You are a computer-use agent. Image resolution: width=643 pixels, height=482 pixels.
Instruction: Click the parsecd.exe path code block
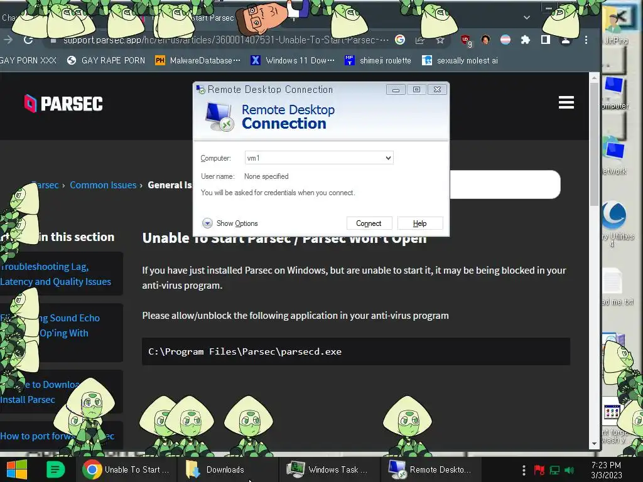356,351
